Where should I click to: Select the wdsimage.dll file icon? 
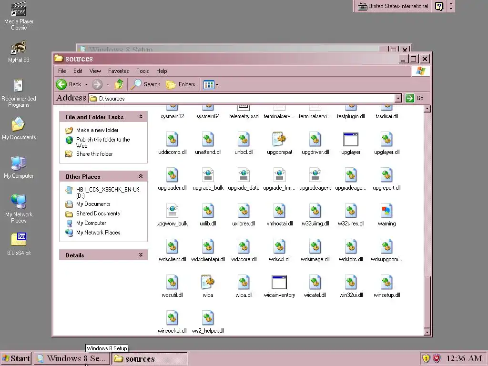pyautogui.click(x=315, y=246)
